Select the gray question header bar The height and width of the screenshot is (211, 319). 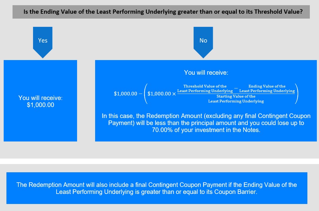coord(161,12)
